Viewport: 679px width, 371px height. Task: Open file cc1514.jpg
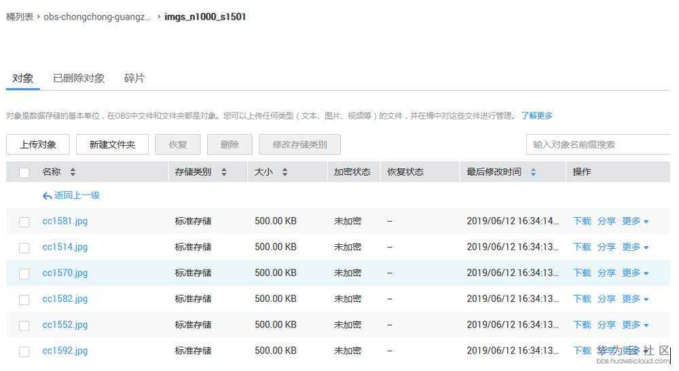point(65,247)
